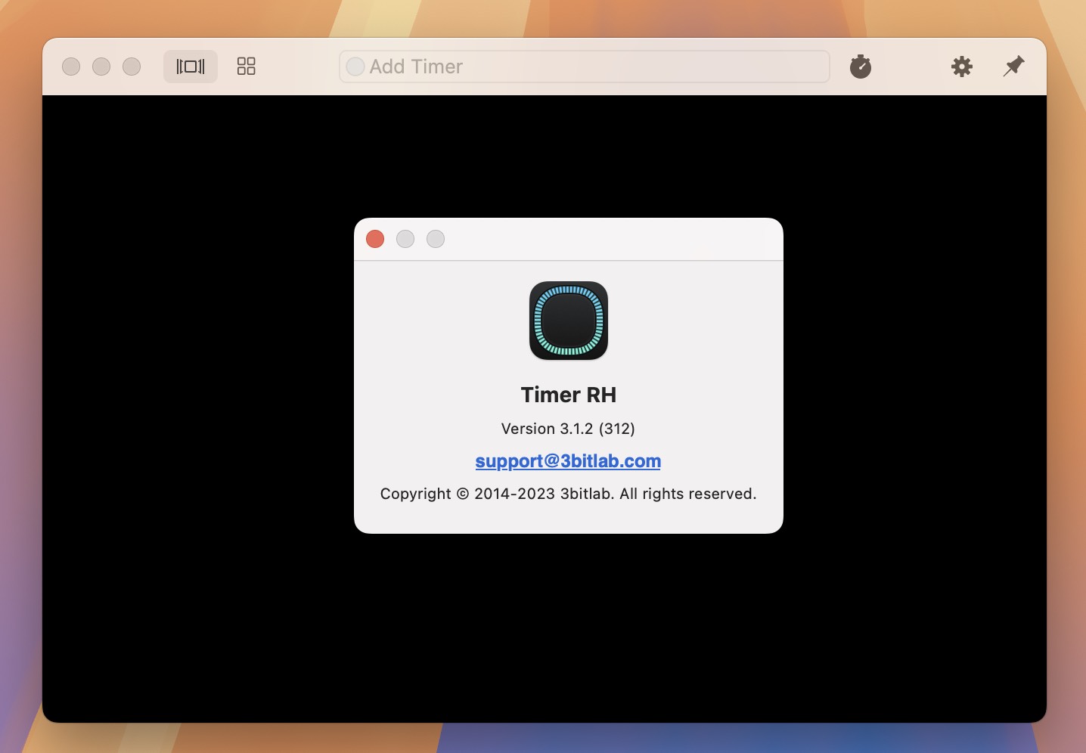The image size is (1086, 753).
Task: Click the Timer RH title text
Action: point(569,395)
